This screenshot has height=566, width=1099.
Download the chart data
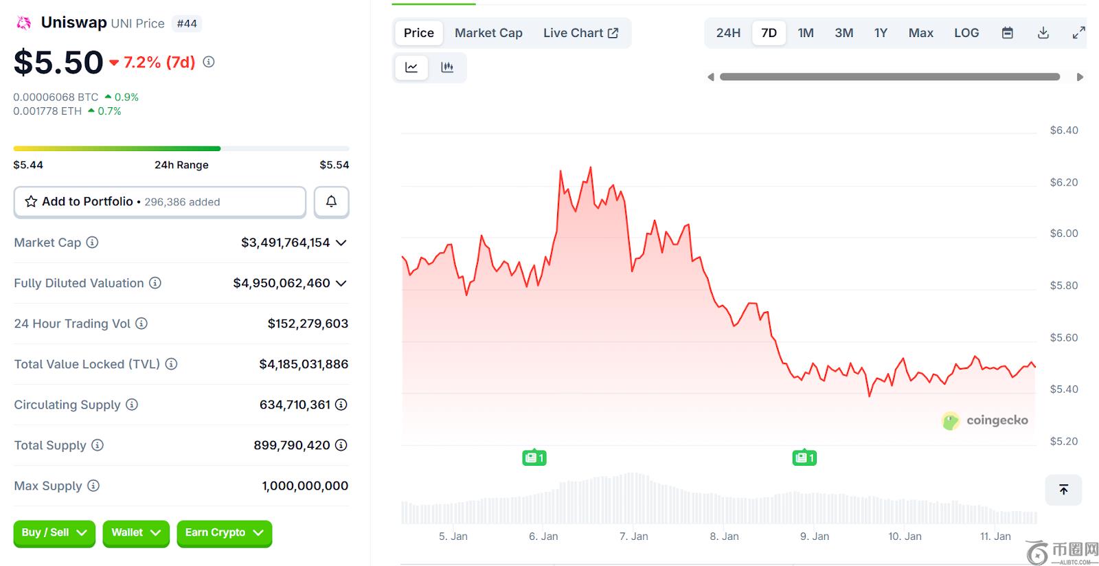[1043, 33]
